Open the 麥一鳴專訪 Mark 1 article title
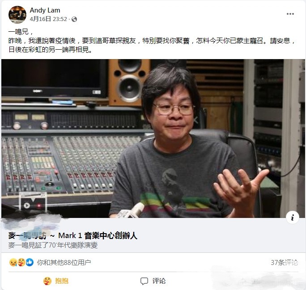The height and width of the screenshot is (290, 306). pos(72,235)
